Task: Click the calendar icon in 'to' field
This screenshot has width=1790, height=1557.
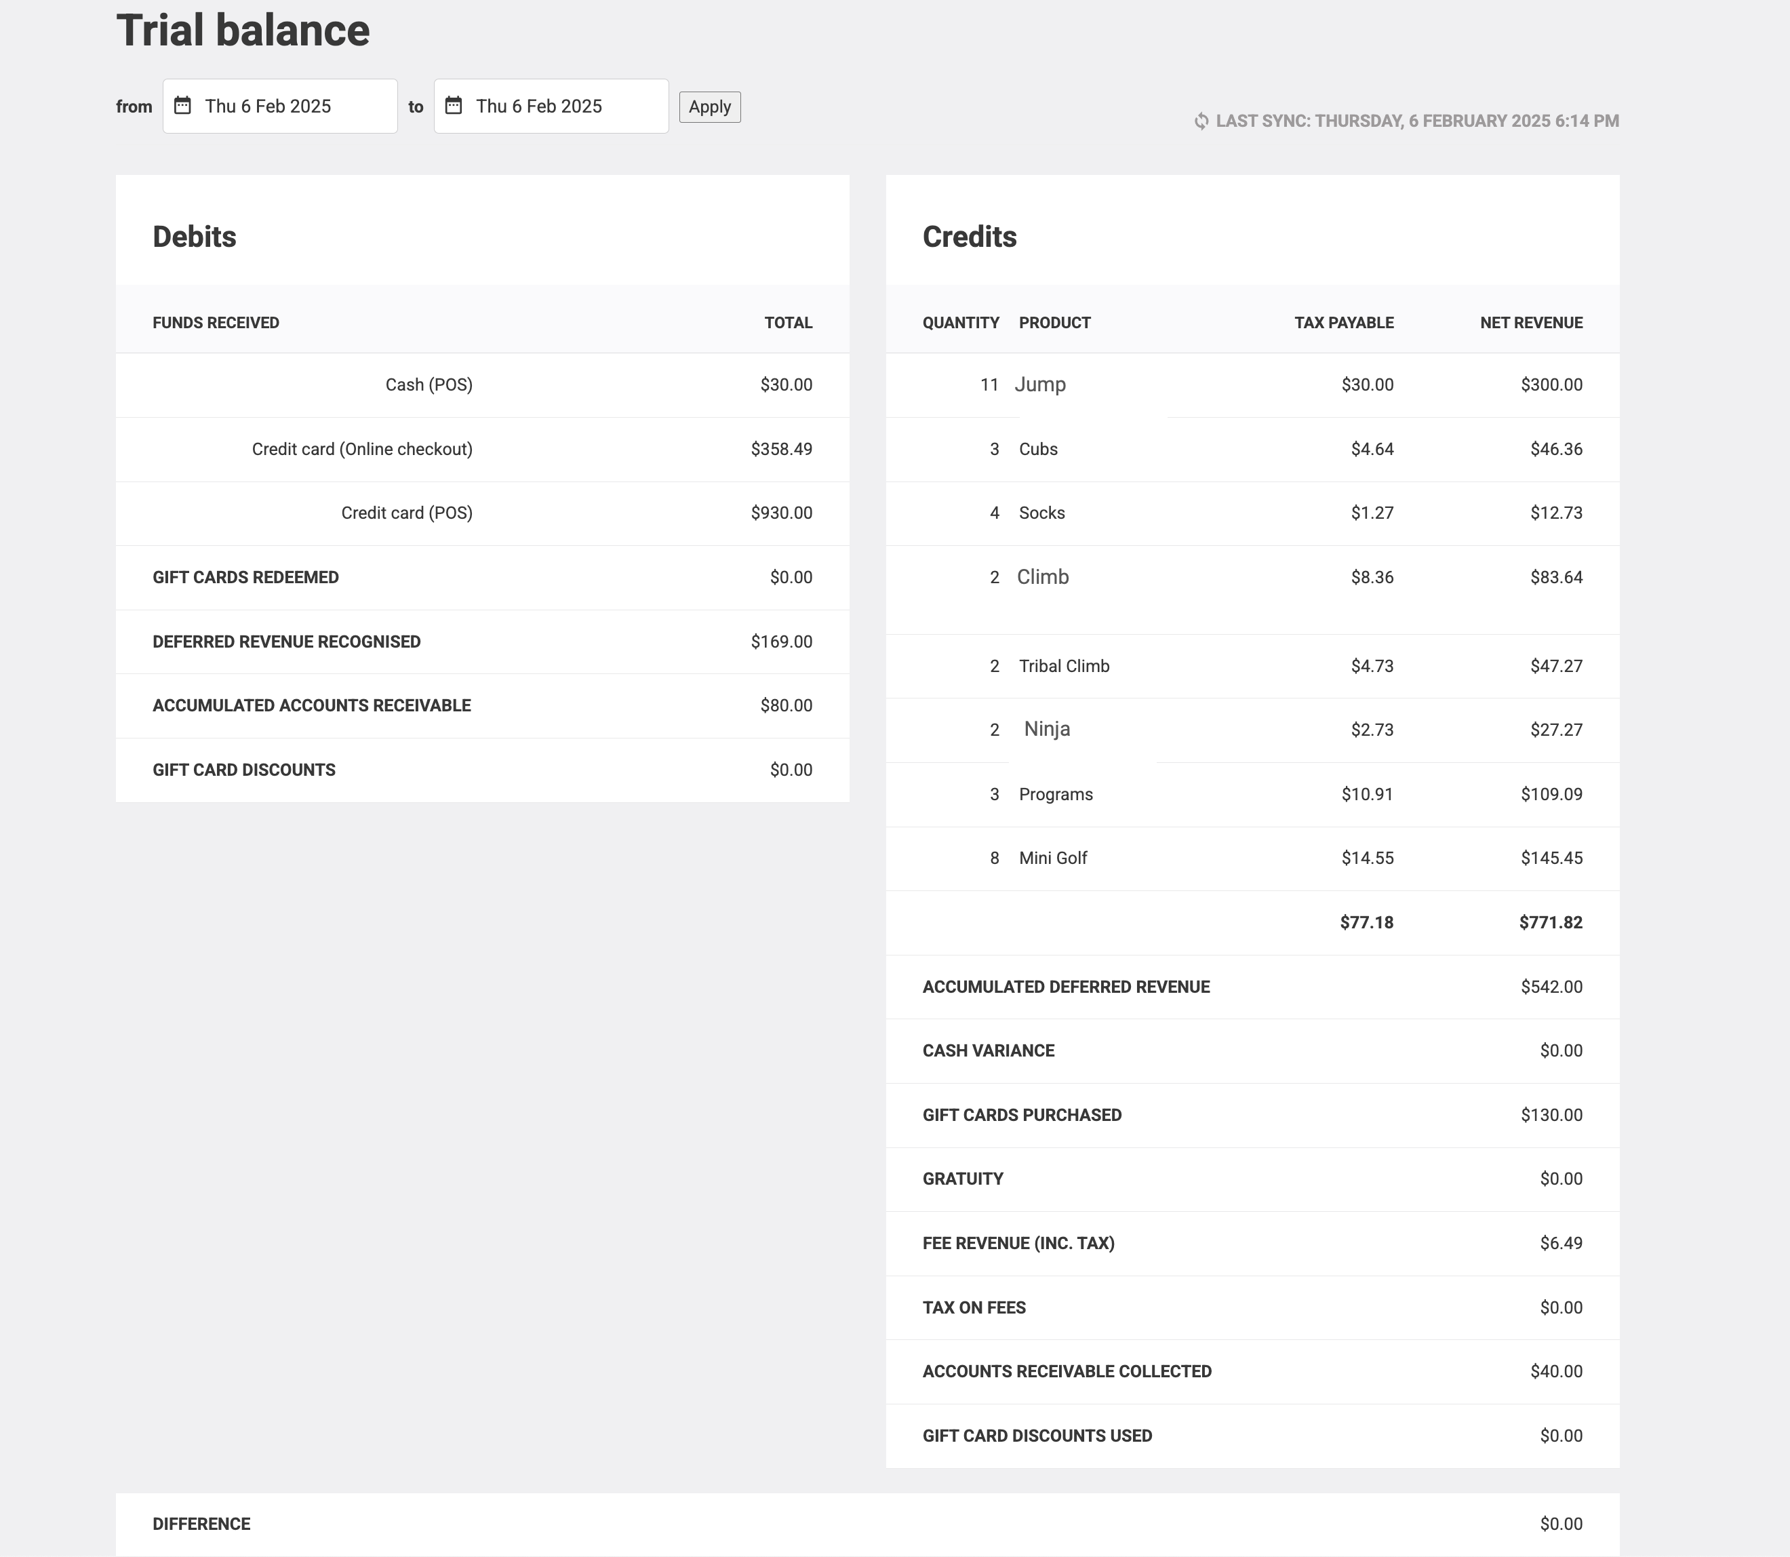Action: [x=454, y=106]
